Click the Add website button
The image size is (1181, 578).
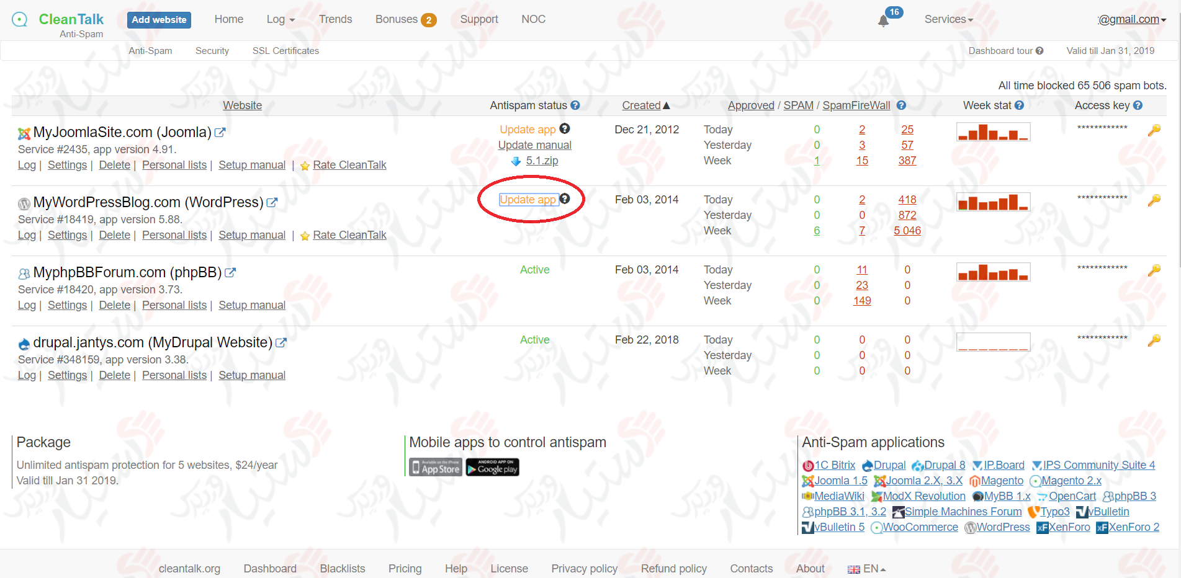tap(159, 20)
